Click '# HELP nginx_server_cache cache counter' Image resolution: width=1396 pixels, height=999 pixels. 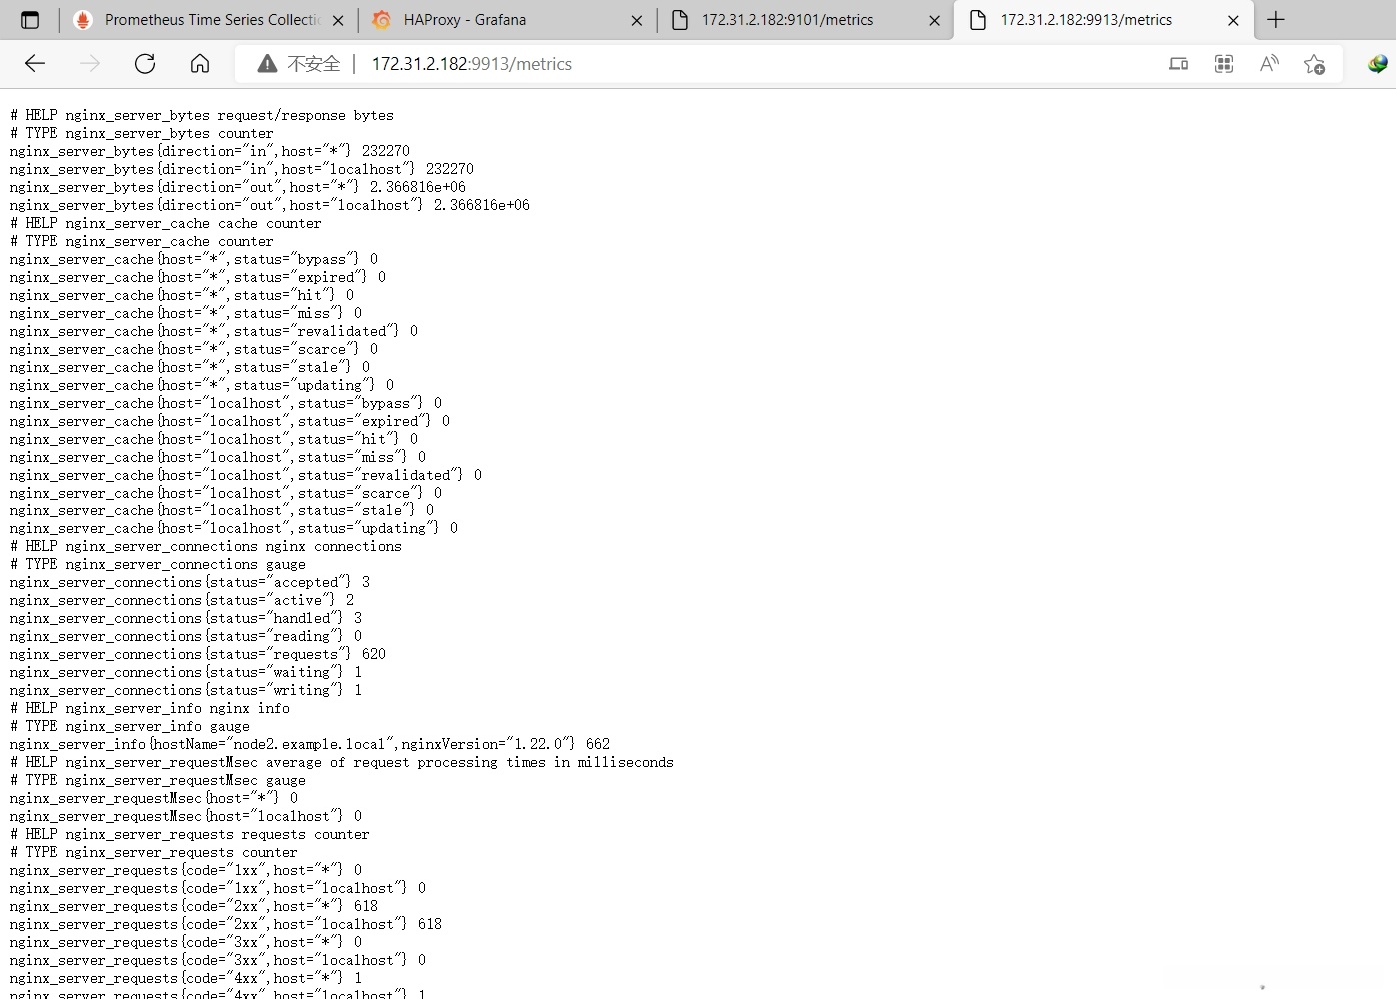tap(166, 223)
